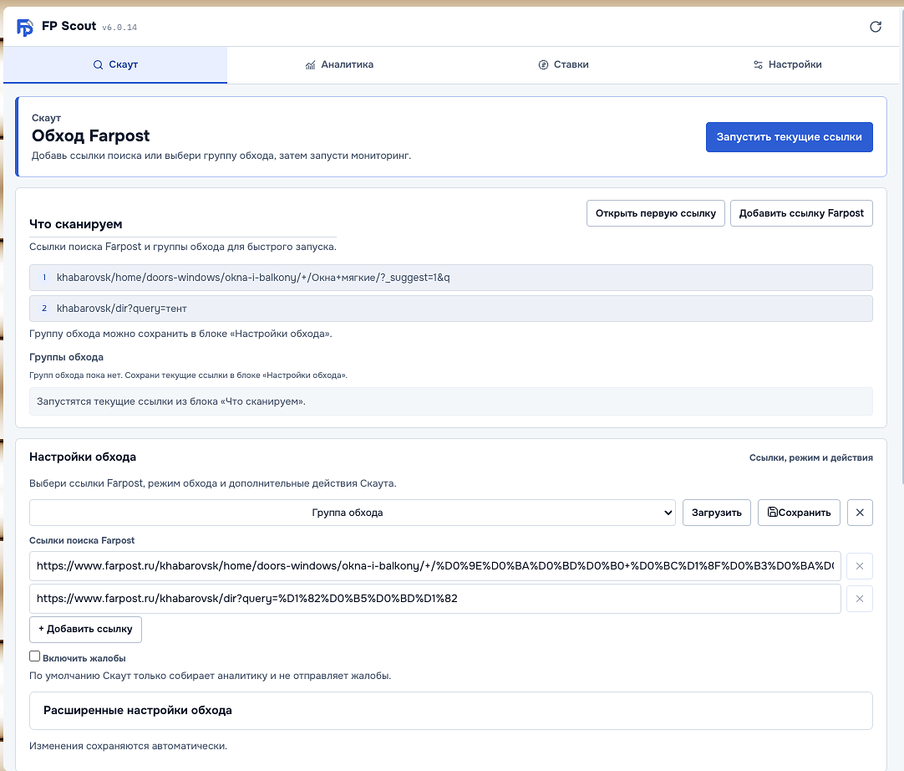This screenshot has width=904, height=771.
Task: Remove the first Farpost search link
Action: (x=859, y=566)
